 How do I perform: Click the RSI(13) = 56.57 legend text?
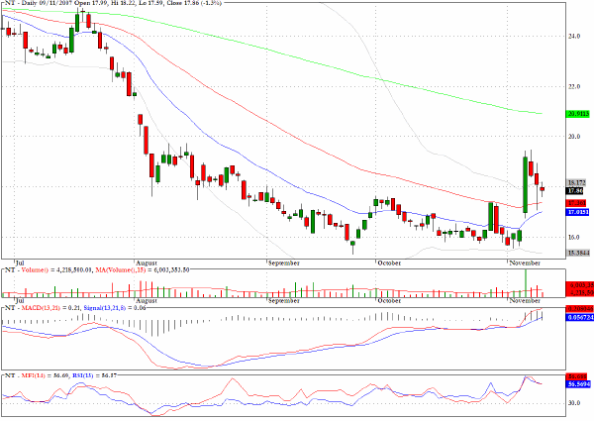pos(94,375)
